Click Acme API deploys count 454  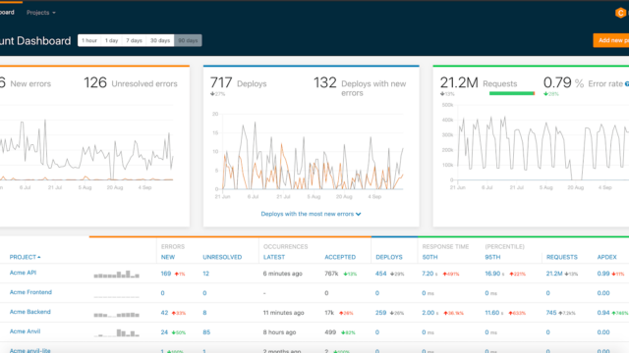380,274
